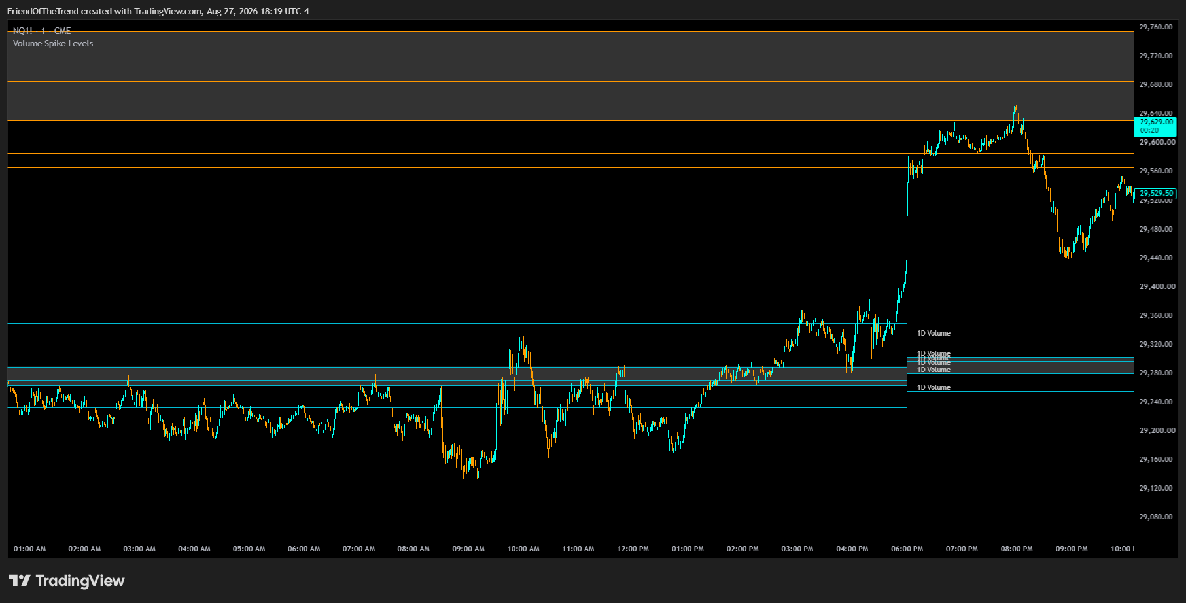The image size is (1186, 603).
Task: Click the 10:00 AM time axis label
Action: (x=523, y=549)
